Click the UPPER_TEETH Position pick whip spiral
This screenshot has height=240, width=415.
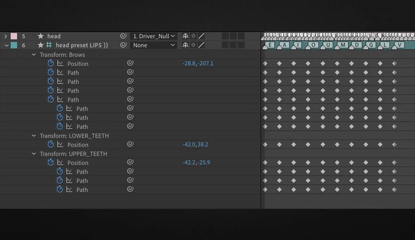(130, 162)
